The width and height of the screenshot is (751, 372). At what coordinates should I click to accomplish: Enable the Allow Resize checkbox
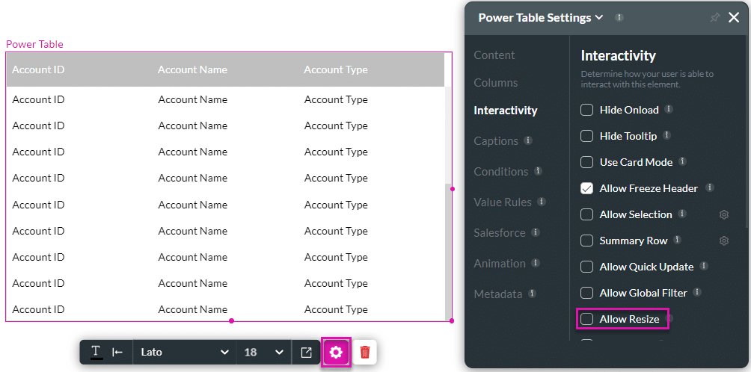point(587,319)
